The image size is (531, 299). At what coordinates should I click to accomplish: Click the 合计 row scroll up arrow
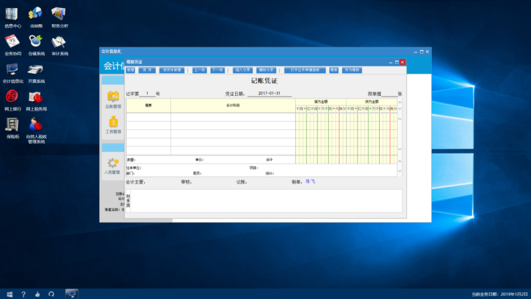coord(400,161)
